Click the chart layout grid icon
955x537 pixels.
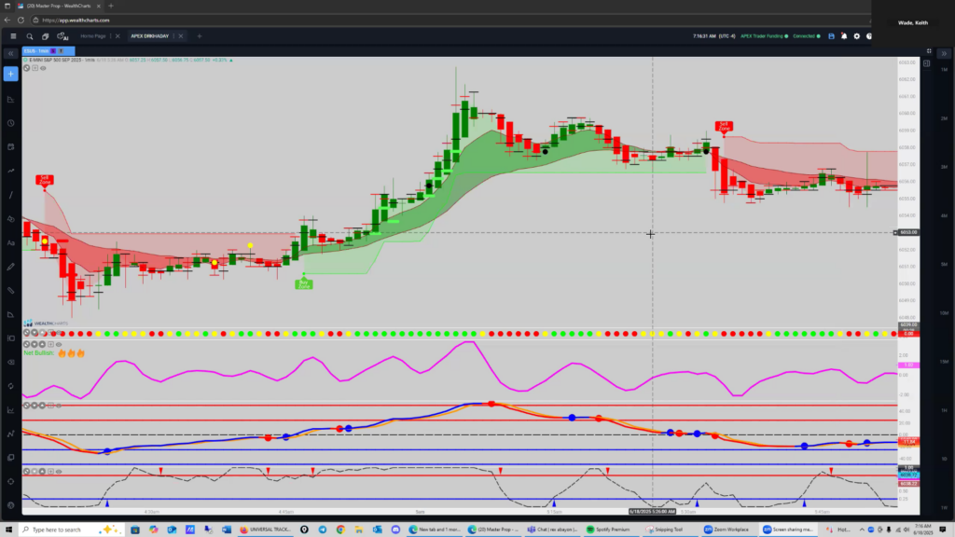(929, 51)
